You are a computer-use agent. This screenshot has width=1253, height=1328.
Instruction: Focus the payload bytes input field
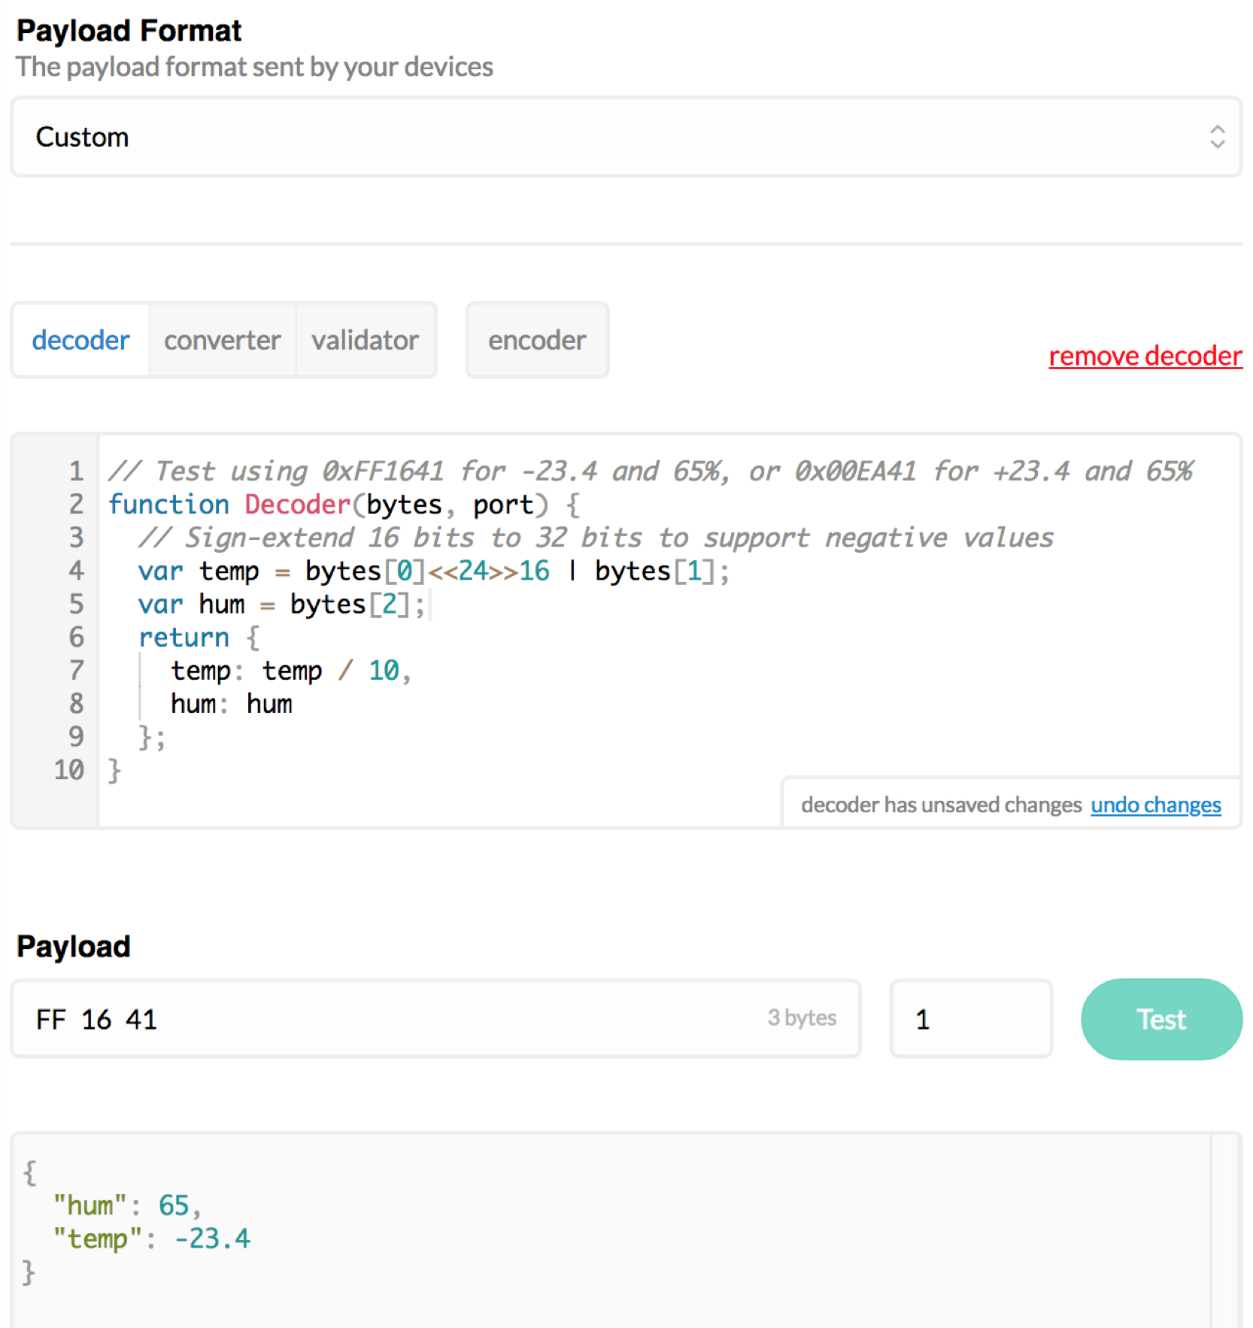(x=435, y=1019)
